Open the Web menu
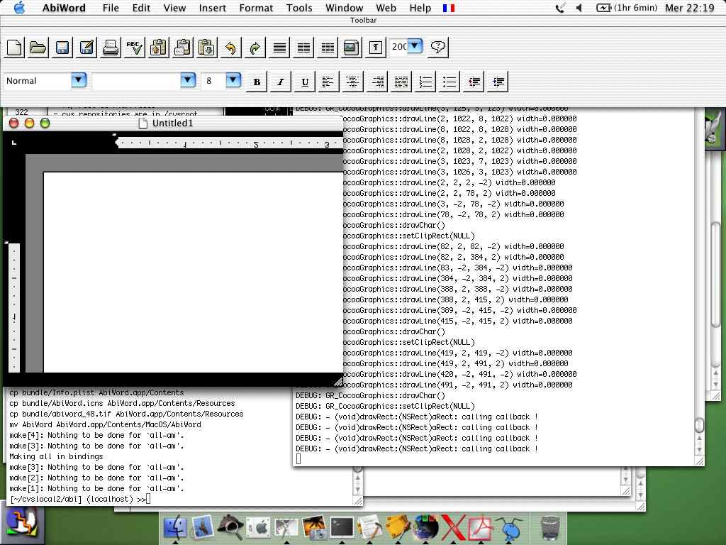 coord(386,8)
